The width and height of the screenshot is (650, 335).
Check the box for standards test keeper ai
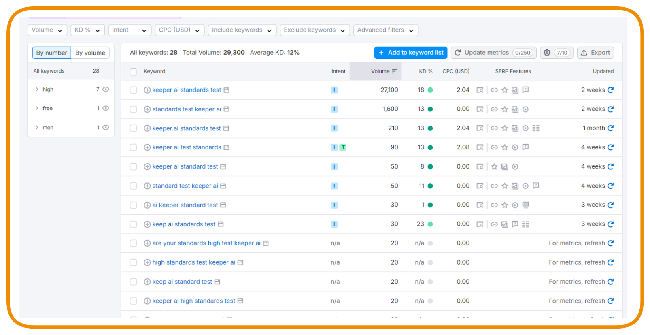tap(133, 109)
